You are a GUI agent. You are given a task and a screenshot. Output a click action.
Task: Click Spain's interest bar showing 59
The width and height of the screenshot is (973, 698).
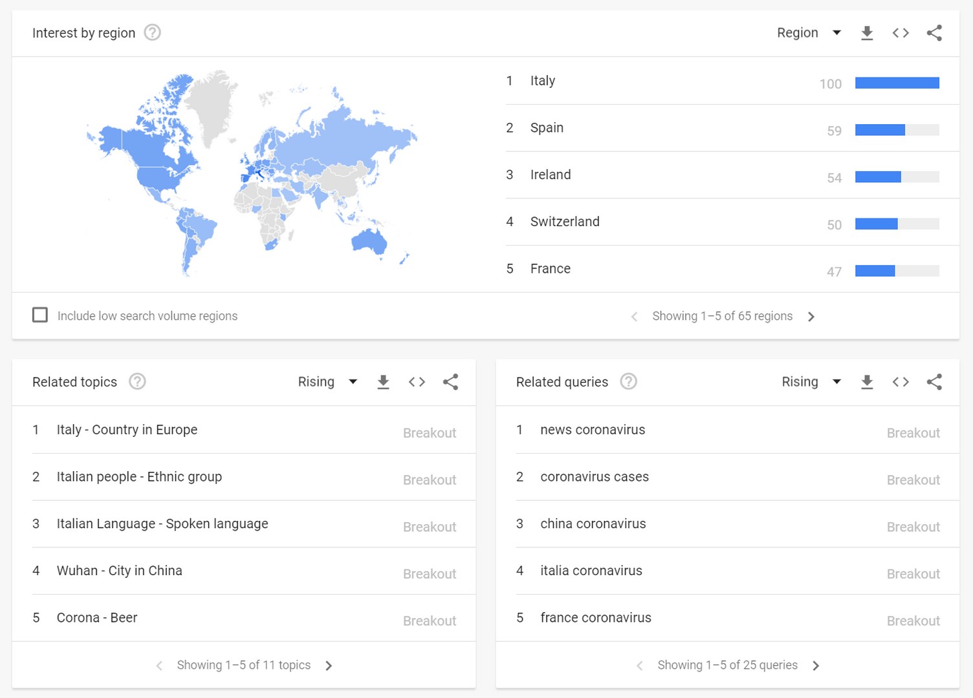coord(897,130)
